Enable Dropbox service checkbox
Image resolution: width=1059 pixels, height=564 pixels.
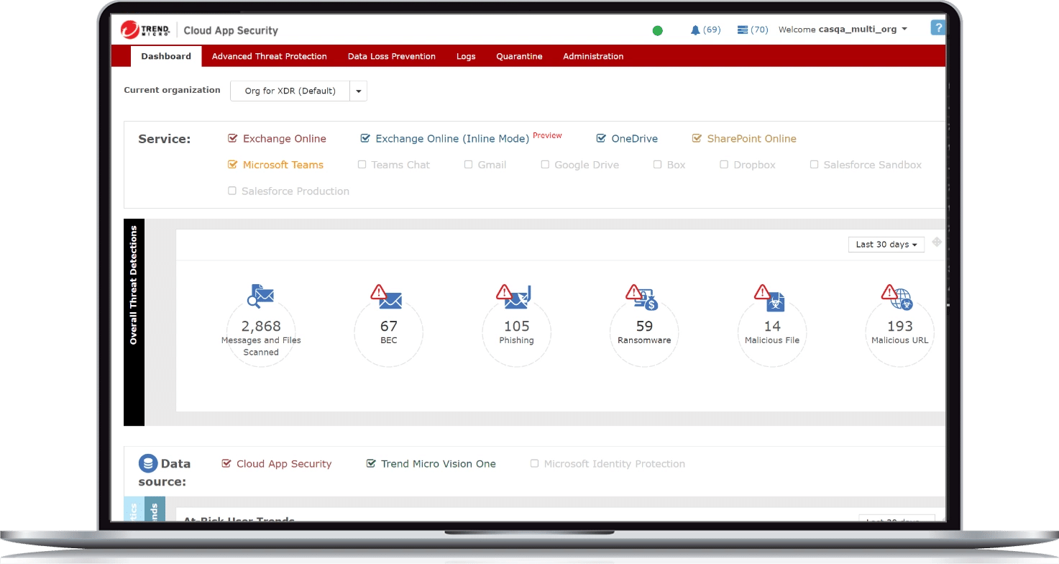(724, 165)
